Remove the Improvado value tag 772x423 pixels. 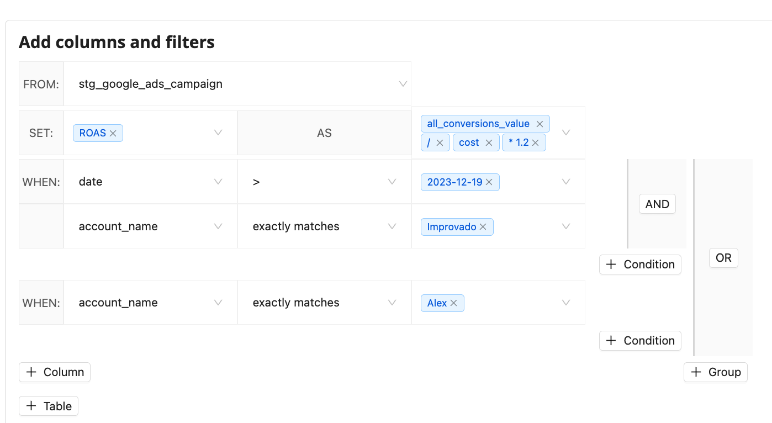[x=483, y=227]
